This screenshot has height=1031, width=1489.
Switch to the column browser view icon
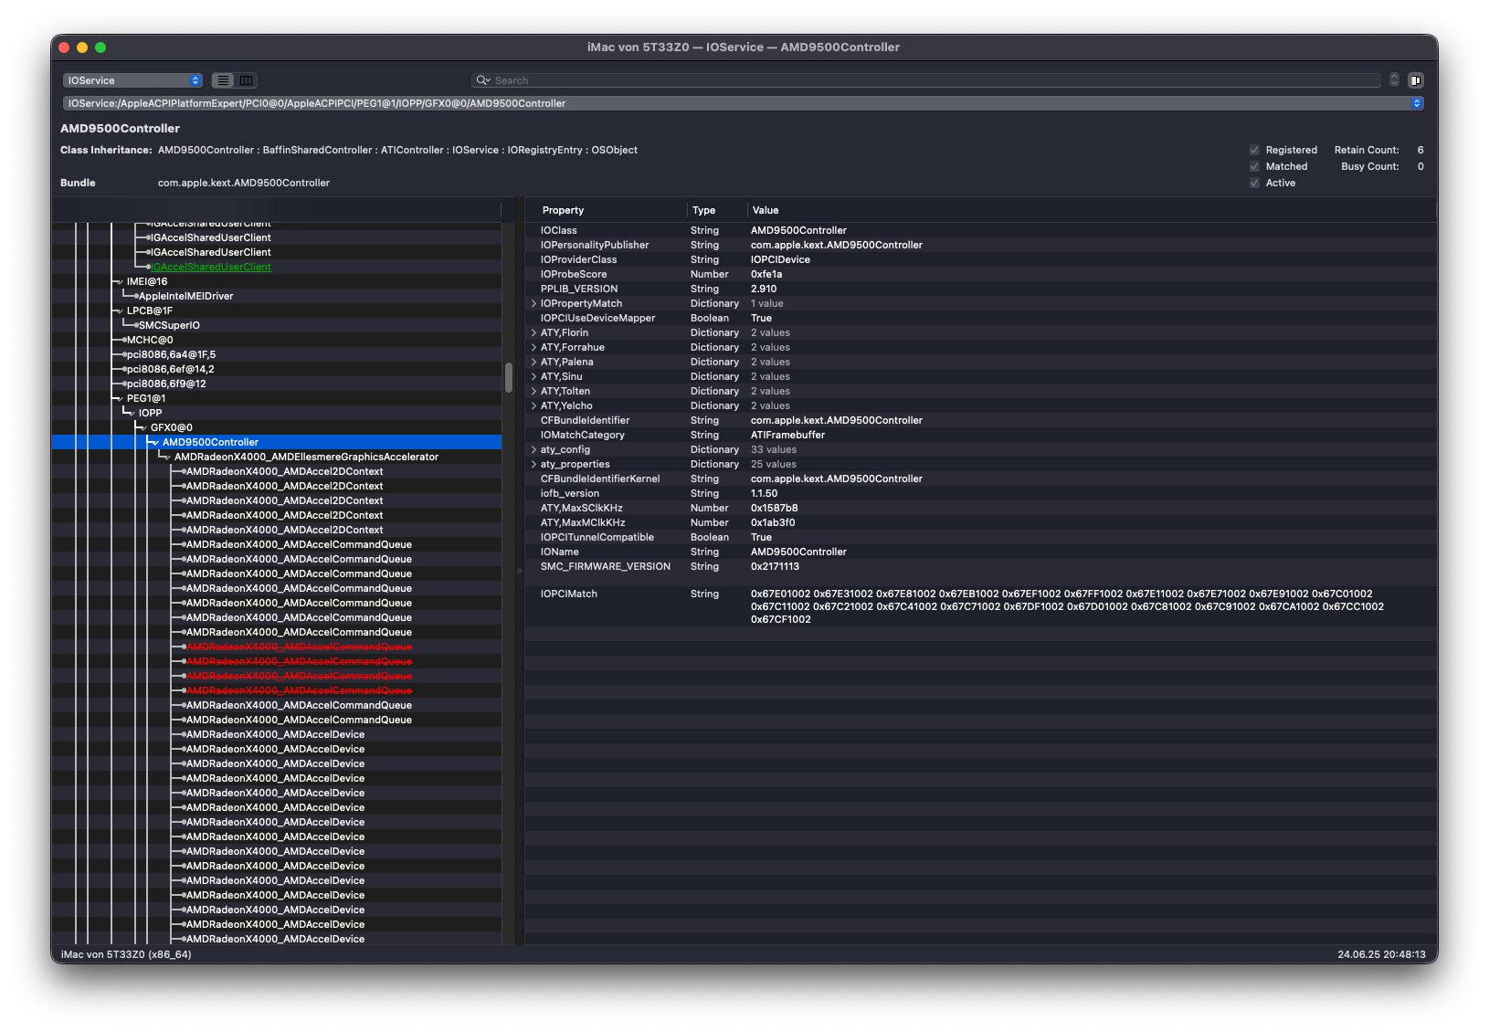pos(246,80)
